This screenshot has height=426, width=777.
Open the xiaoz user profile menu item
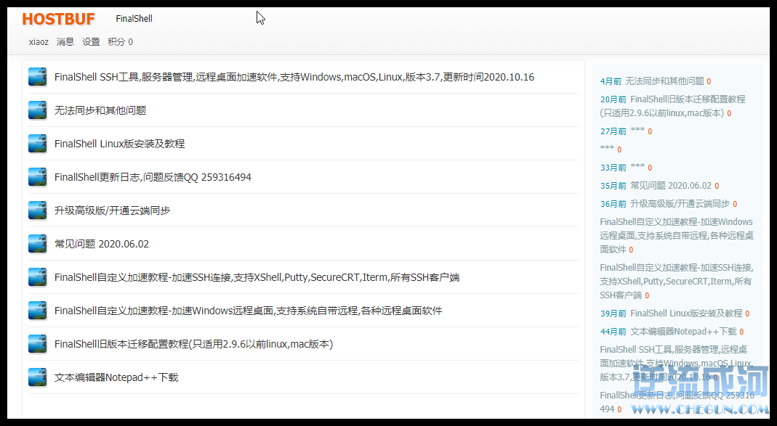39,42
